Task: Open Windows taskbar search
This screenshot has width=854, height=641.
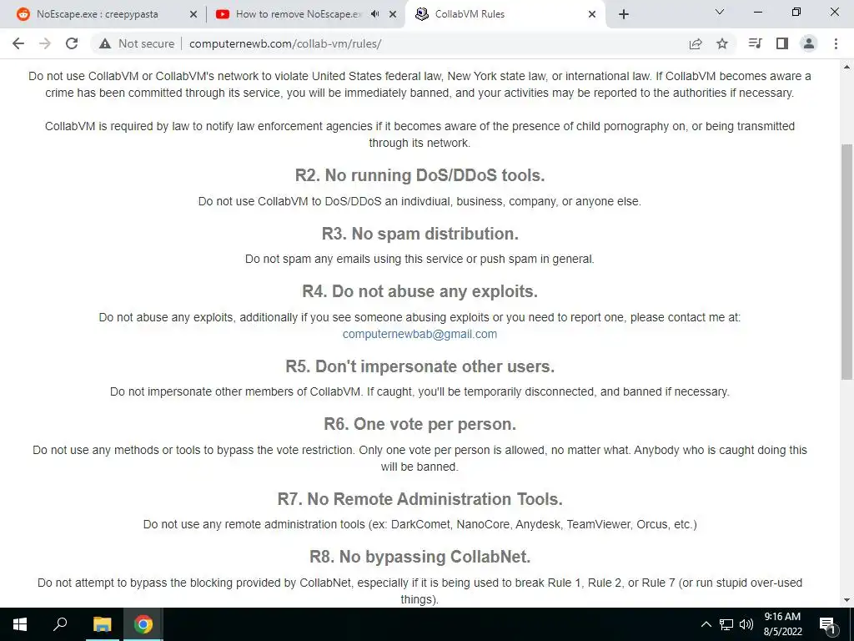Action: [x=60, y=624]
